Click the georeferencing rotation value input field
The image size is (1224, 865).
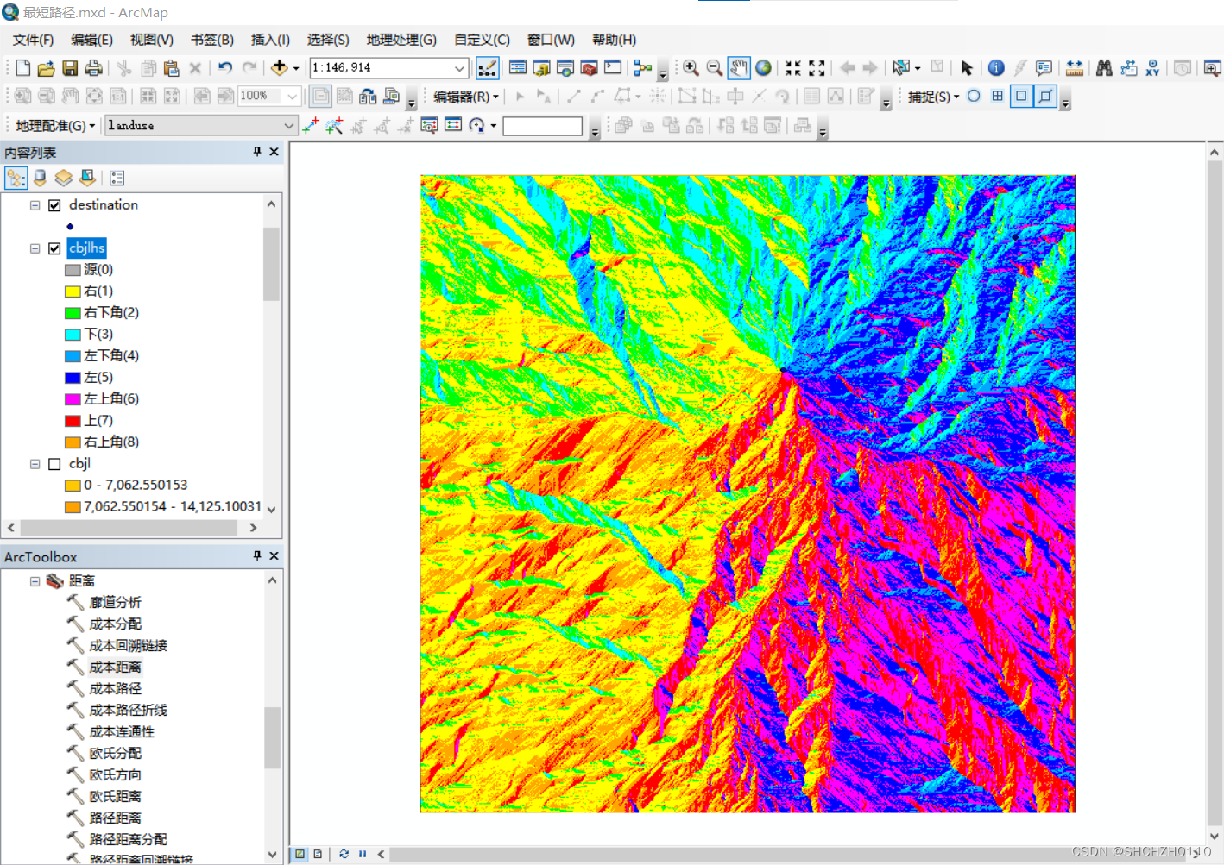coord(543,126)
